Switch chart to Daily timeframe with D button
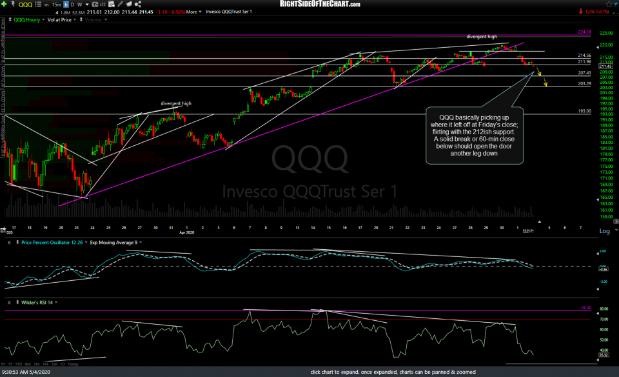619x377 pixels. pyautogui.click(x=73, y=5)
